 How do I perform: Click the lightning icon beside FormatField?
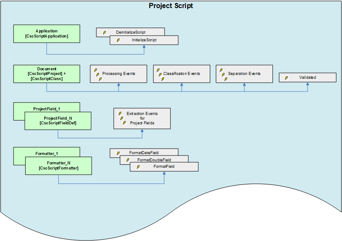[x=138, y=167]
